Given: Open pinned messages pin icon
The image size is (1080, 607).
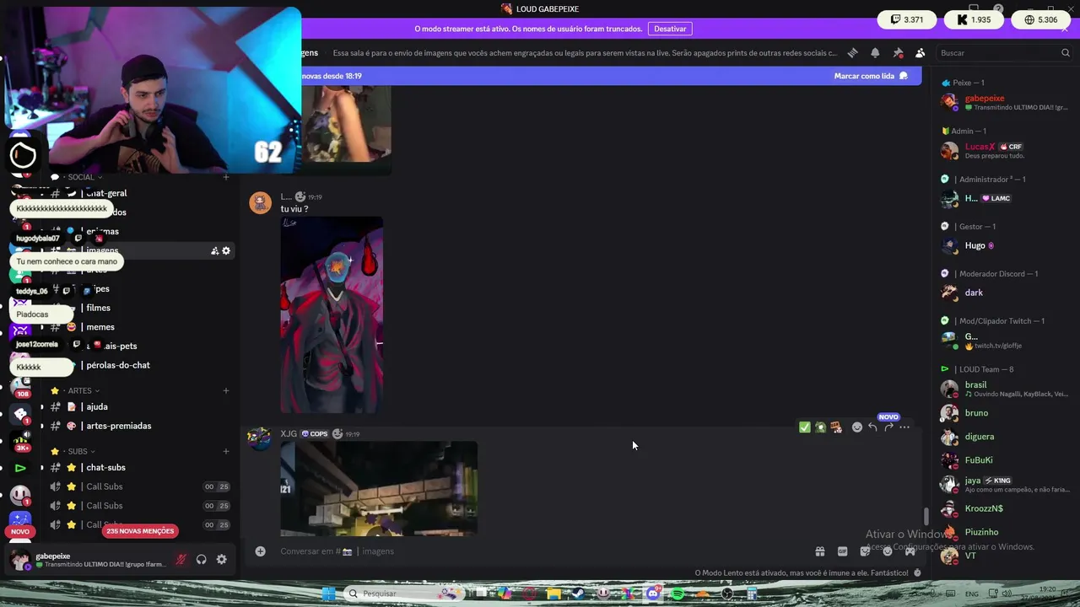Looking at the screenshot, I should (898, 52).
